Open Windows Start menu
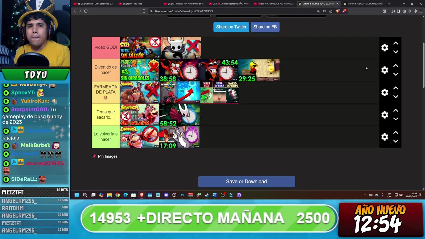This screenshot has height=239, width=425. click(x=77, y=195)
